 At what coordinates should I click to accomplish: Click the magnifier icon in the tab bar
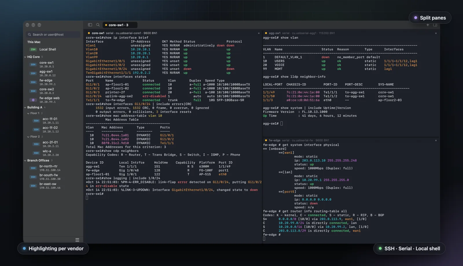coord(98,25)
